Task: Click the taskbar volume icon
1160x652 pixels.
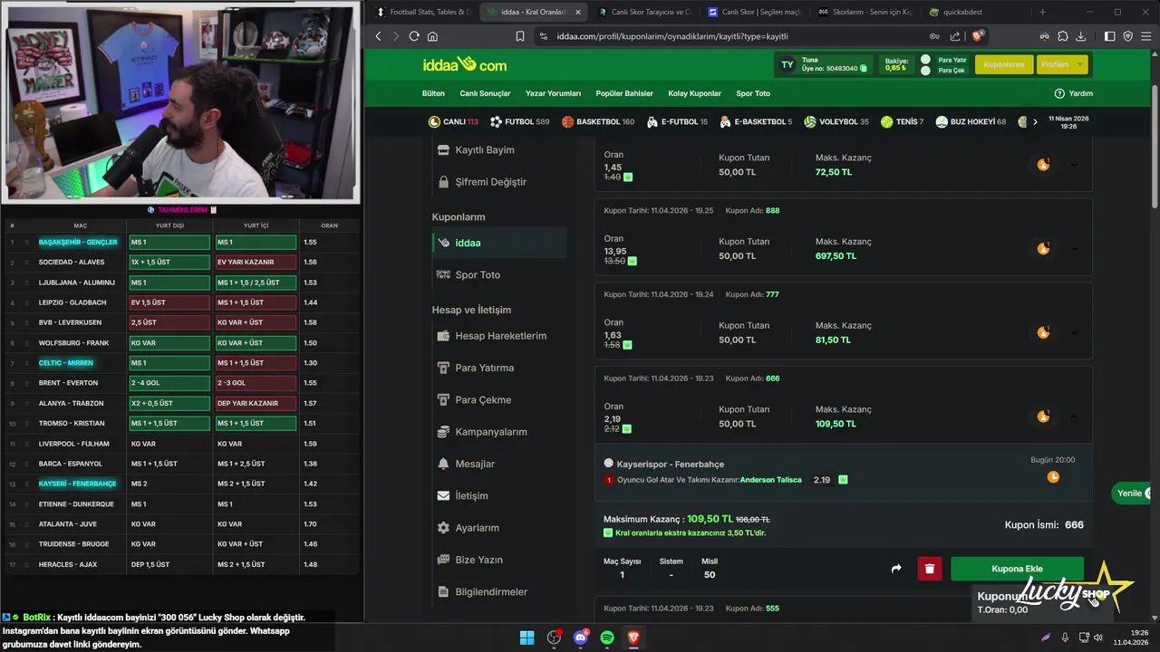Action: [x=1097, y=638]
